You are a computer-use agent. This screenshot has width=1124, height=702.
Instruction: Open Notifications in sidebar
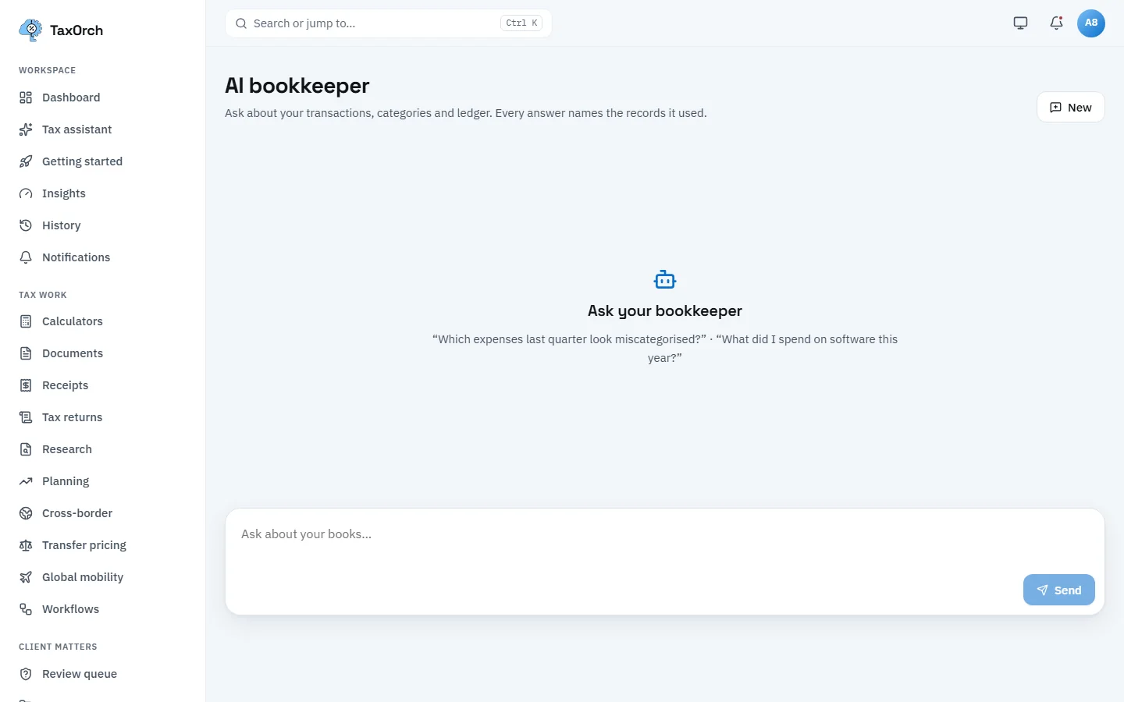point(102,257)
